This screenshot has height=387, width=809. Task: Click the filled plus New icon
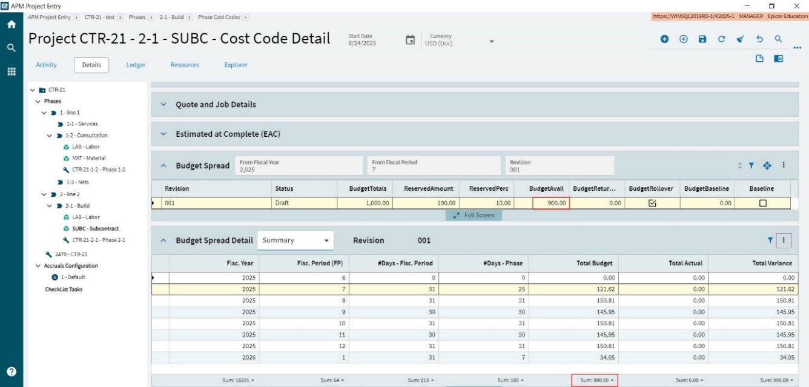point(664,39)
